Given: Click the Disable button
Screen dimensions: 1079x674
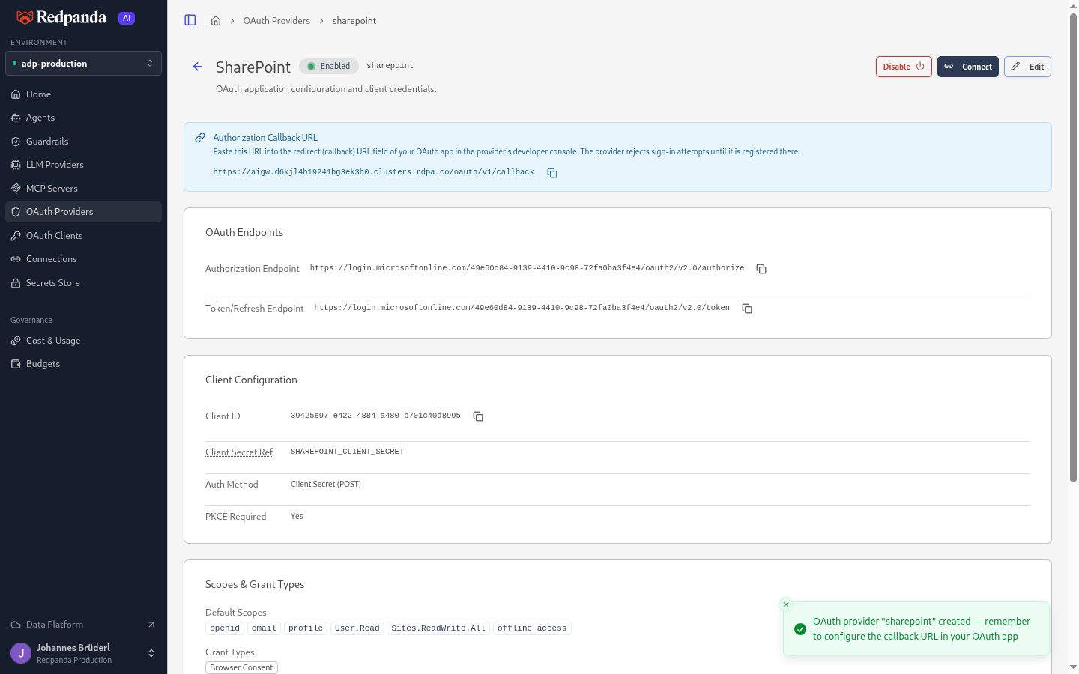Looking at the screenshot, I should coord(904,67).
